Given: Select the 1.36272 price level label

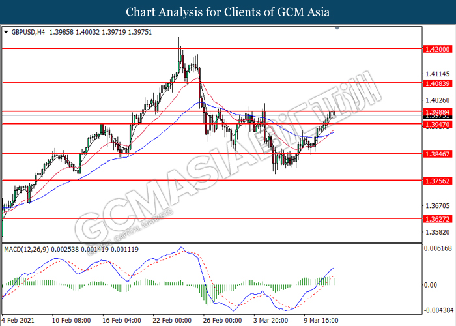Looking at the screenshot, I should (x=437, y=219).
